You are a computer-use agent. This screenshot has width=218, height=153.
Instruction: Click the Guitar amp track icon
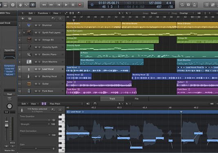(29, 84)
